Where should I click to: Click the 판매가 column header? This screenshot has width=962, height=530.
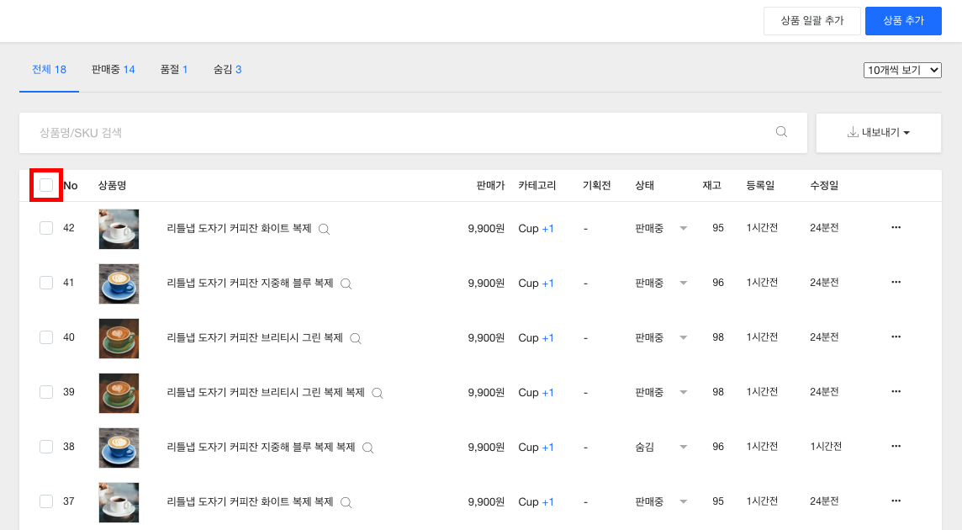point(490,185)
